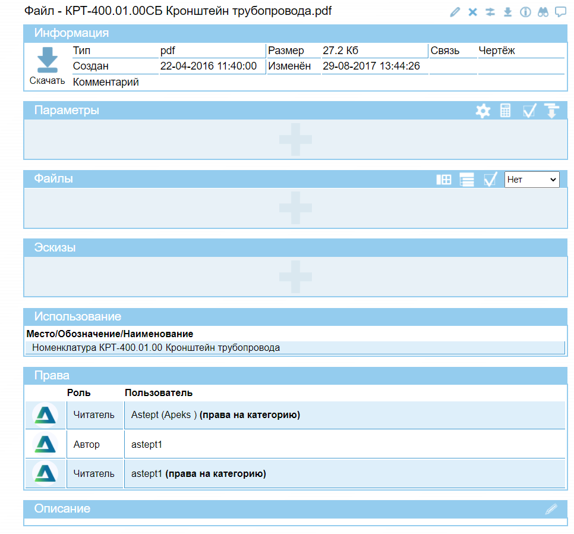
Task: Click the calculator icon in Параметры
Action: pyautogui.click(x=505, y=111)
